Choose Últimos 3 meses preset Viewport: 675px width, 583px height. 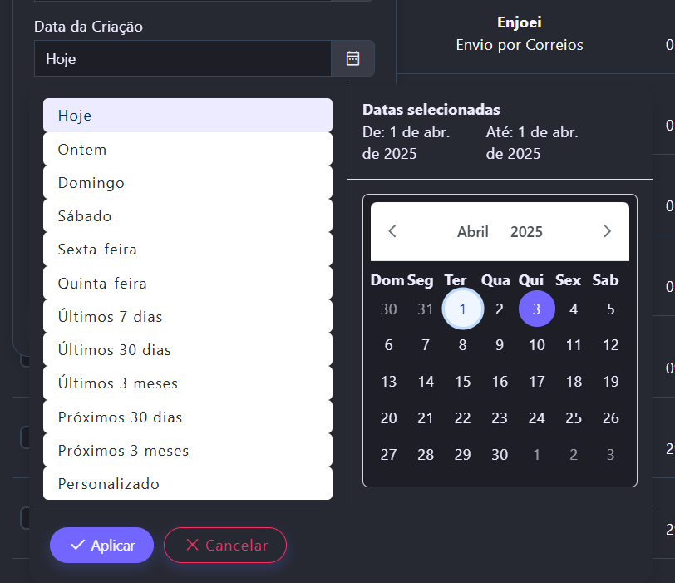click(x=188, y=383)
